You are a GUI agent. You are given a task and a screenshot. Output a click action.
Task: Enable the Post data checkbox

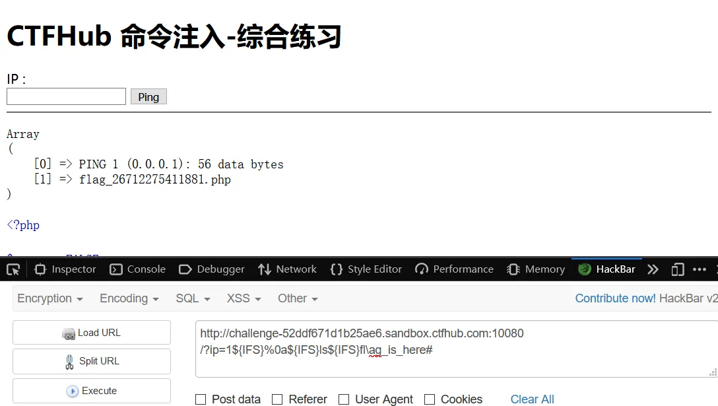point(201,399)
